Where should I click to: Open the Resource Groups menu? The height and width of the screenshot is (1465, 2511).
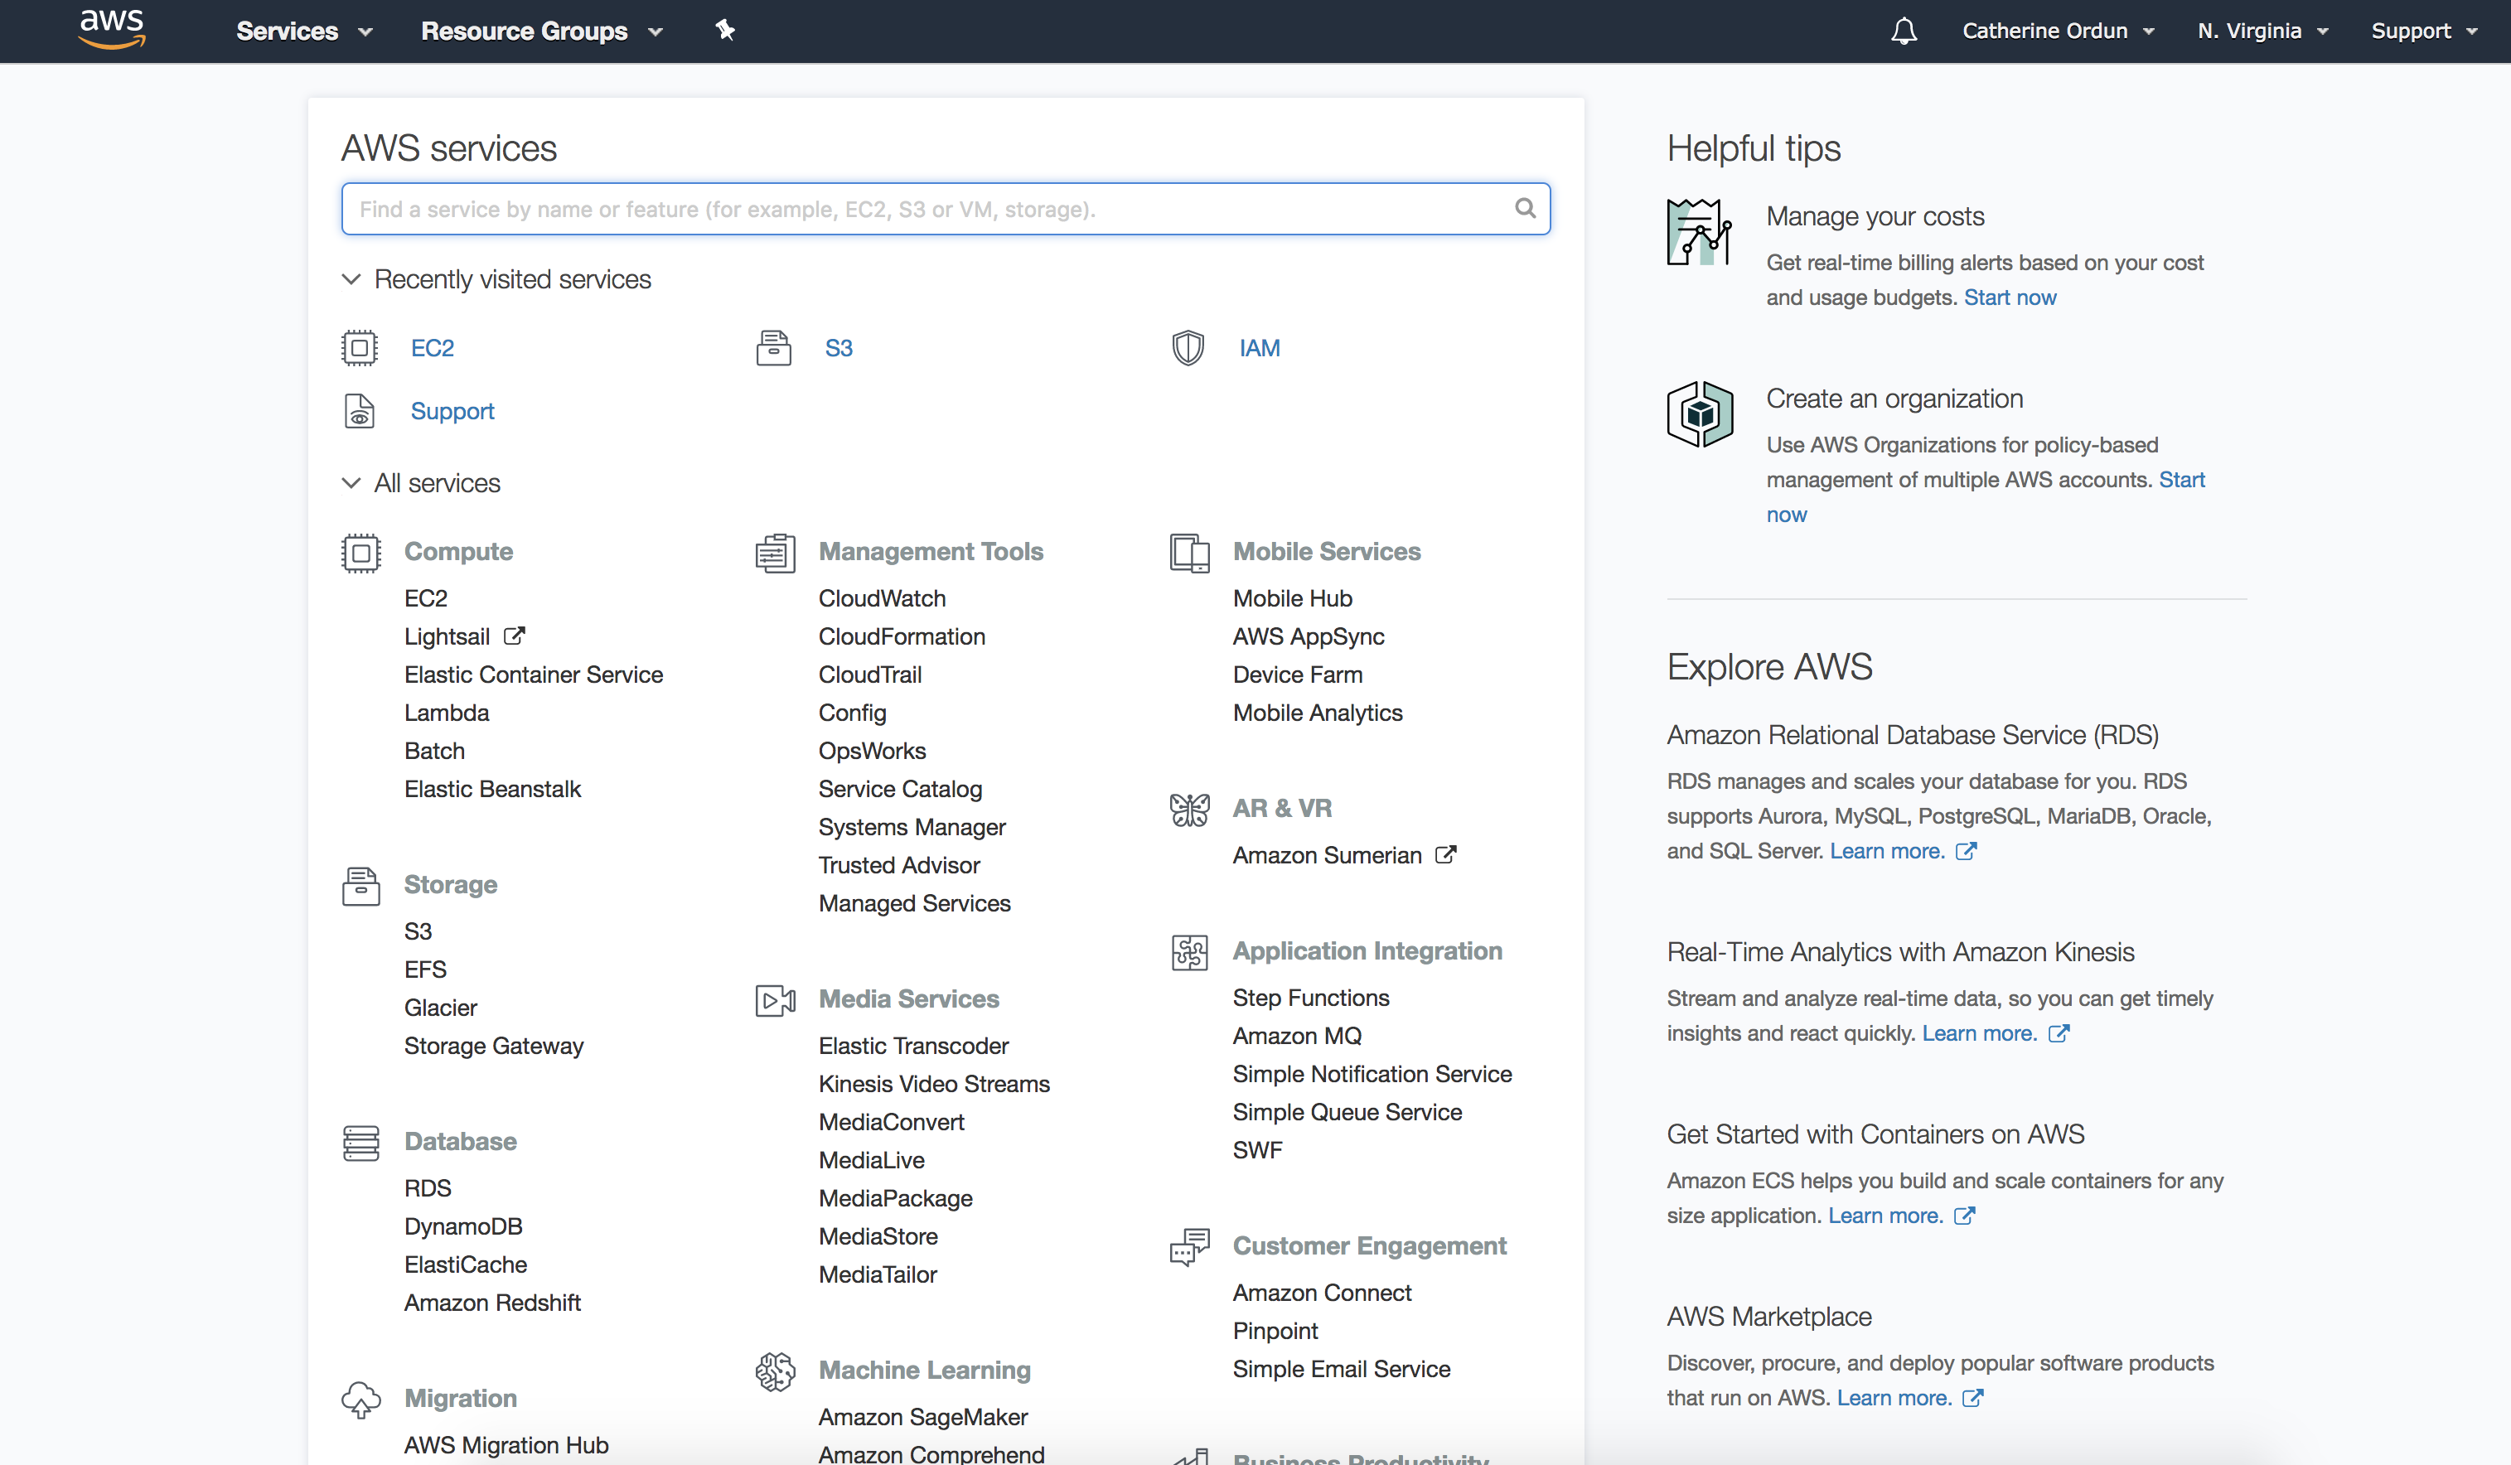pos(541,31)
